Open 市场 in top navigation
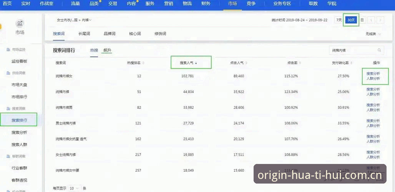Viewport: 395px width, 192px height. [x=232, y=3]
